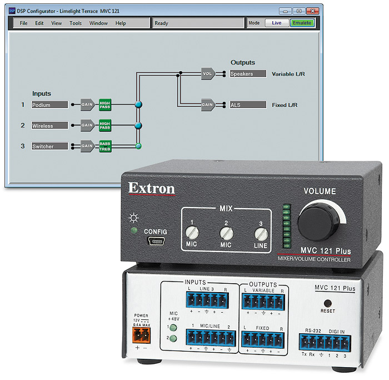Expand the Help menu

121,23
